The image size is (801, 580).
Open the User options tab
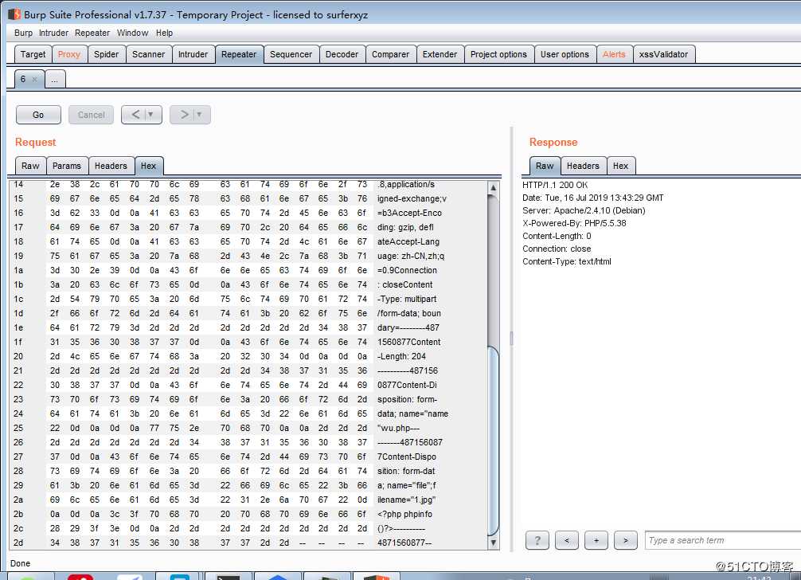point(565,54)
